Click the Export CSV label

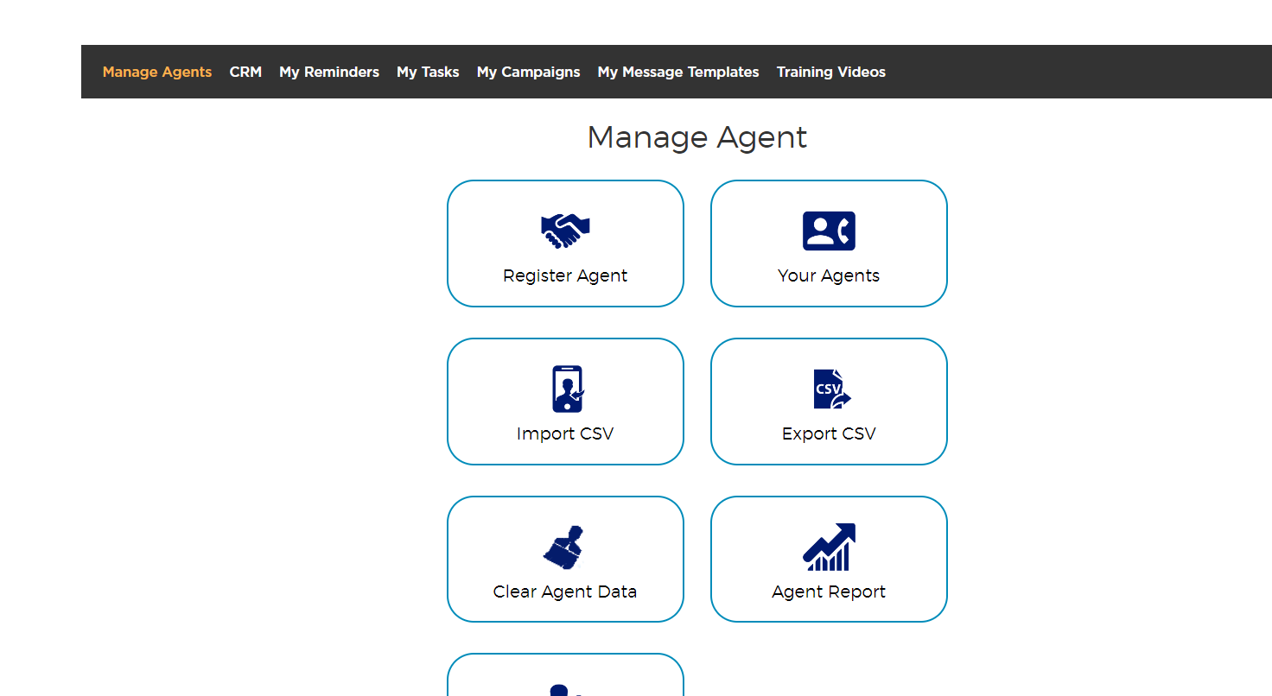click(x=829, y=433)
